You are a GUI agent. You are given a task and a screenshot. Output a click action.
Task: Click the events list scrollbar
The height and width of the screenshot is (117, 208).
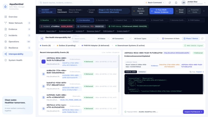[119, 74]
